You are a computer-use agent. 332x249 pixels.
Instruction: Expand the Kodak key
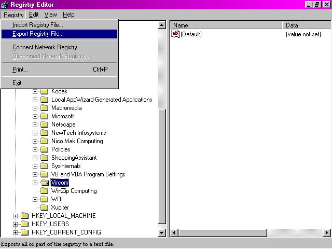[x=35, y=91]
